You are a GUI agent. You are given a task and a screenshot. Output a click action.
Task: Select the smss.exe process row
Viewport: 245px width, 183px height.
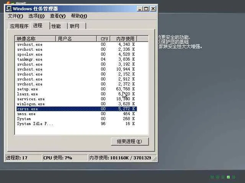(x=77, y=114)
